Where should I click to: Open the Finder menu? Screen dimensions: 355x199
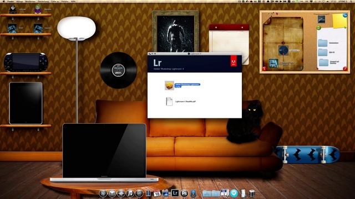pos(11,1)
